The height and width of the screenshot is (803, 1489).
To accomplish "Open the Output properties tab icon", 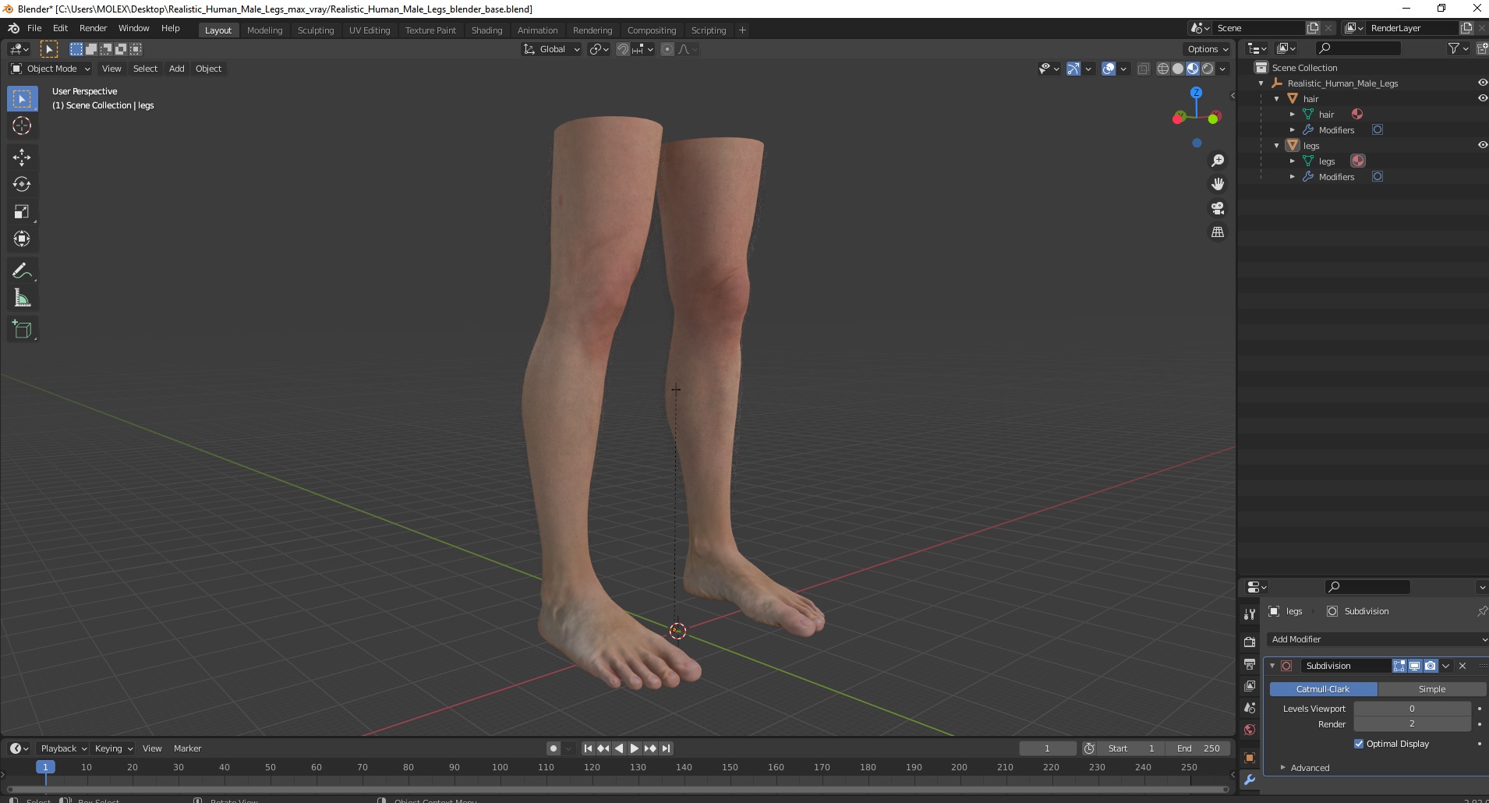I will click(x=1250, y=664).
